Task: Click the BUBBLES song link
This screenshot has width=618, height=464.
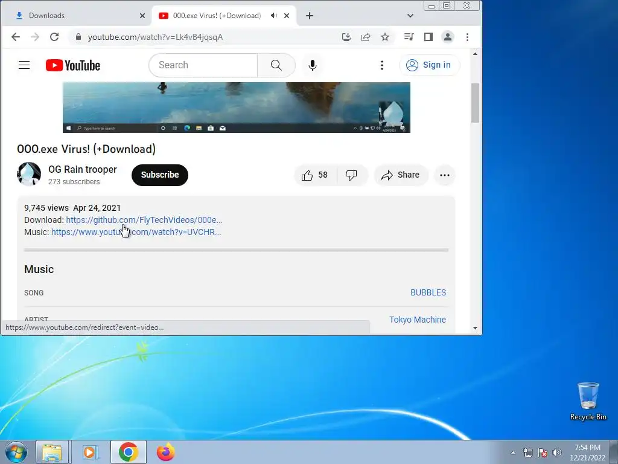Action: [428, 292]
